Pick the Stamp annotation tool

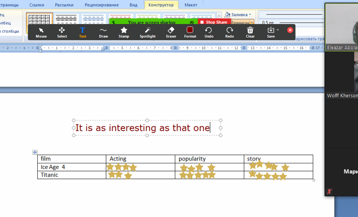coord(124,32)
